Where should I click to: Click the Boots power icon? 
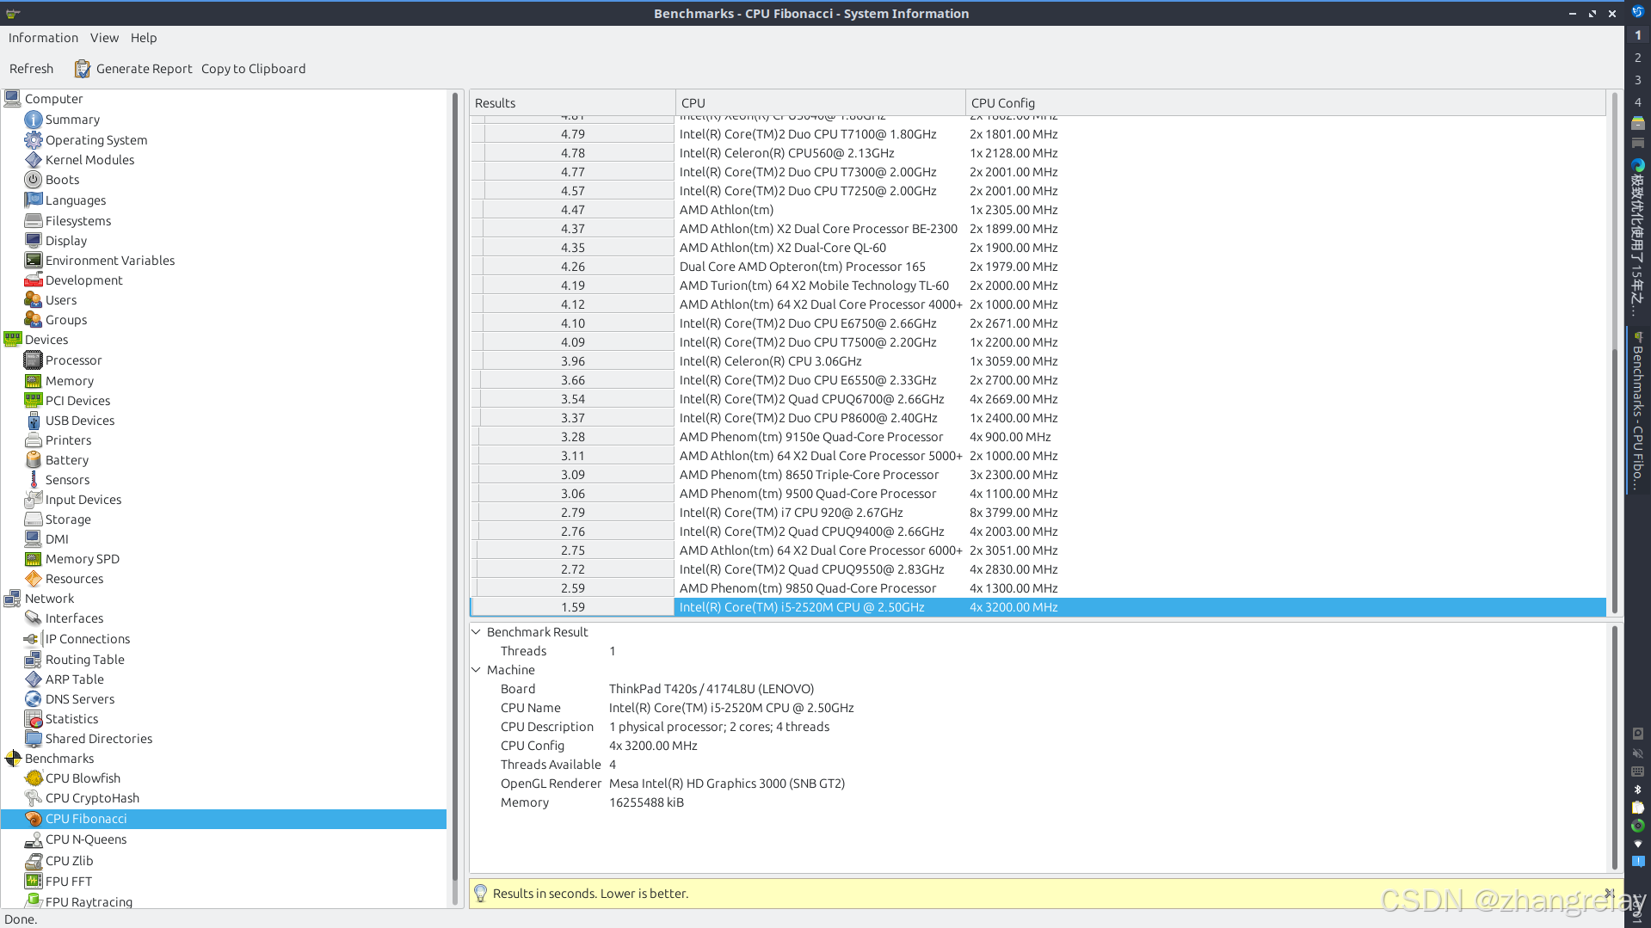pyautogui.click(x=34, y=180)
